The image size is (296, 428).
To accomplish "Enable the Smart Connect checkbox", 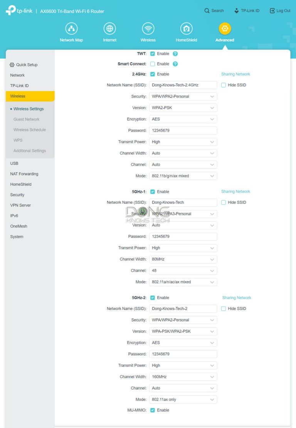I will (x=153, y=64).
